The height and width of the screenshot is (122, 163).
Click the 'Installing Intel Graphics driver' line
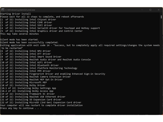pos(42,31)
